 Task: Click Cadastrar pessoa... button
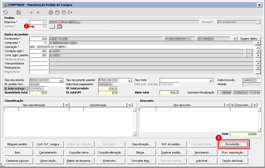click(18, 161)
